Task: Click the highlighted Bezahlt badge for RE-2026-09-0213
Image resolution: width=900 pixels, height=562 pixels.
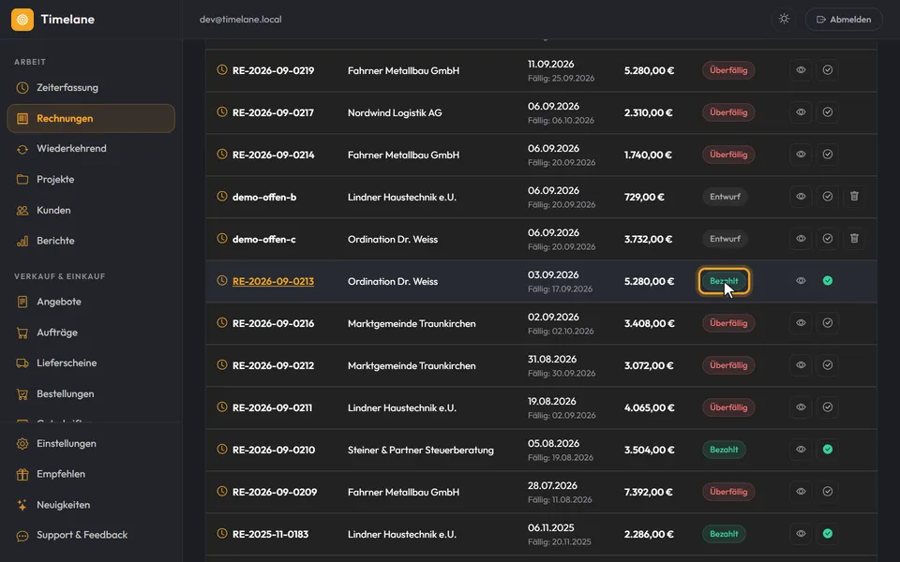Action: tap(724, 281)
